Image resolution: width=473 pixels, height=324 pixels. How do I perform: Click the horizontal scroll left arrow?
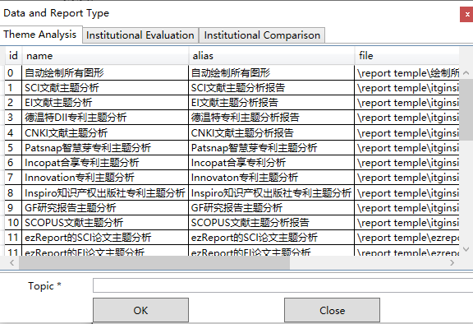pos(11,262)
